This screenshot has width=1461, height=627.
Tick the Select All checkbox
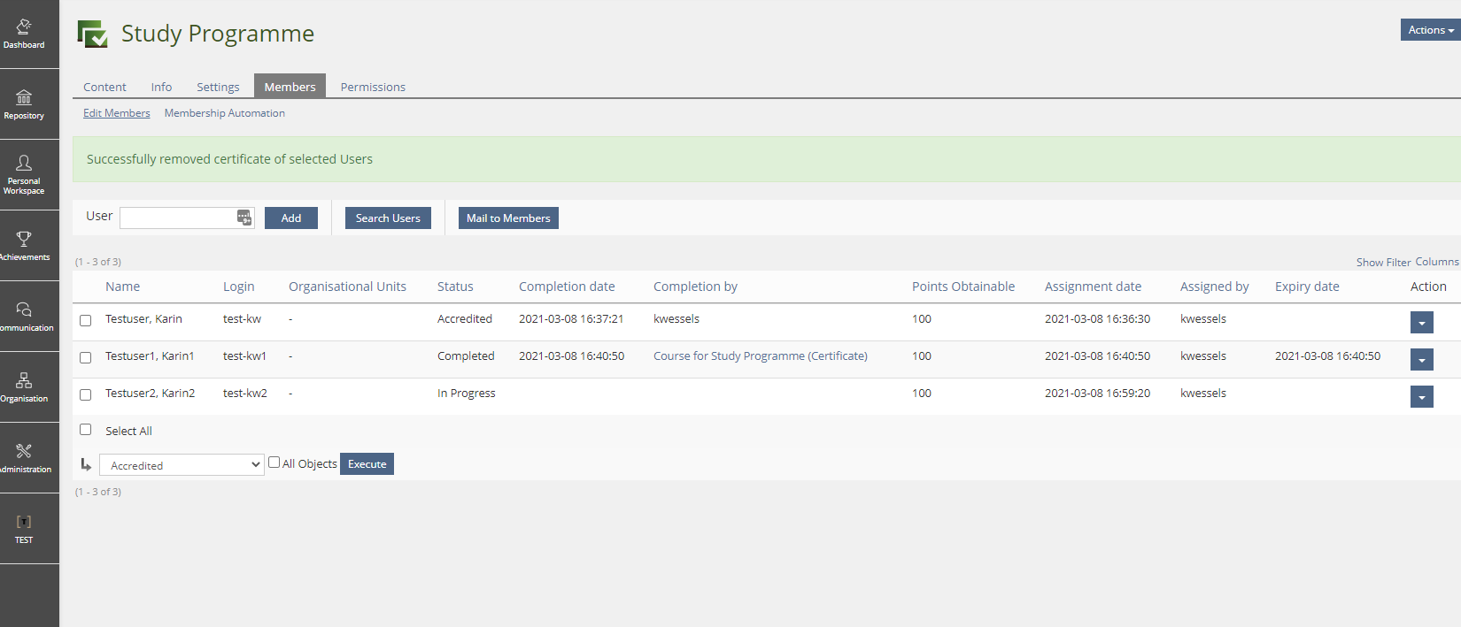(86, 430)
